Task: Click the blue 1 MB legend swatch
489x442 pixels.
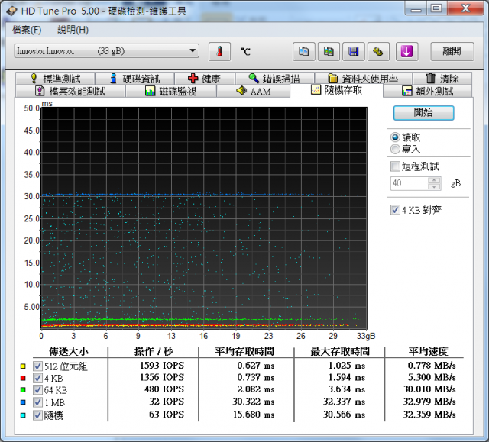Action: 23,402
